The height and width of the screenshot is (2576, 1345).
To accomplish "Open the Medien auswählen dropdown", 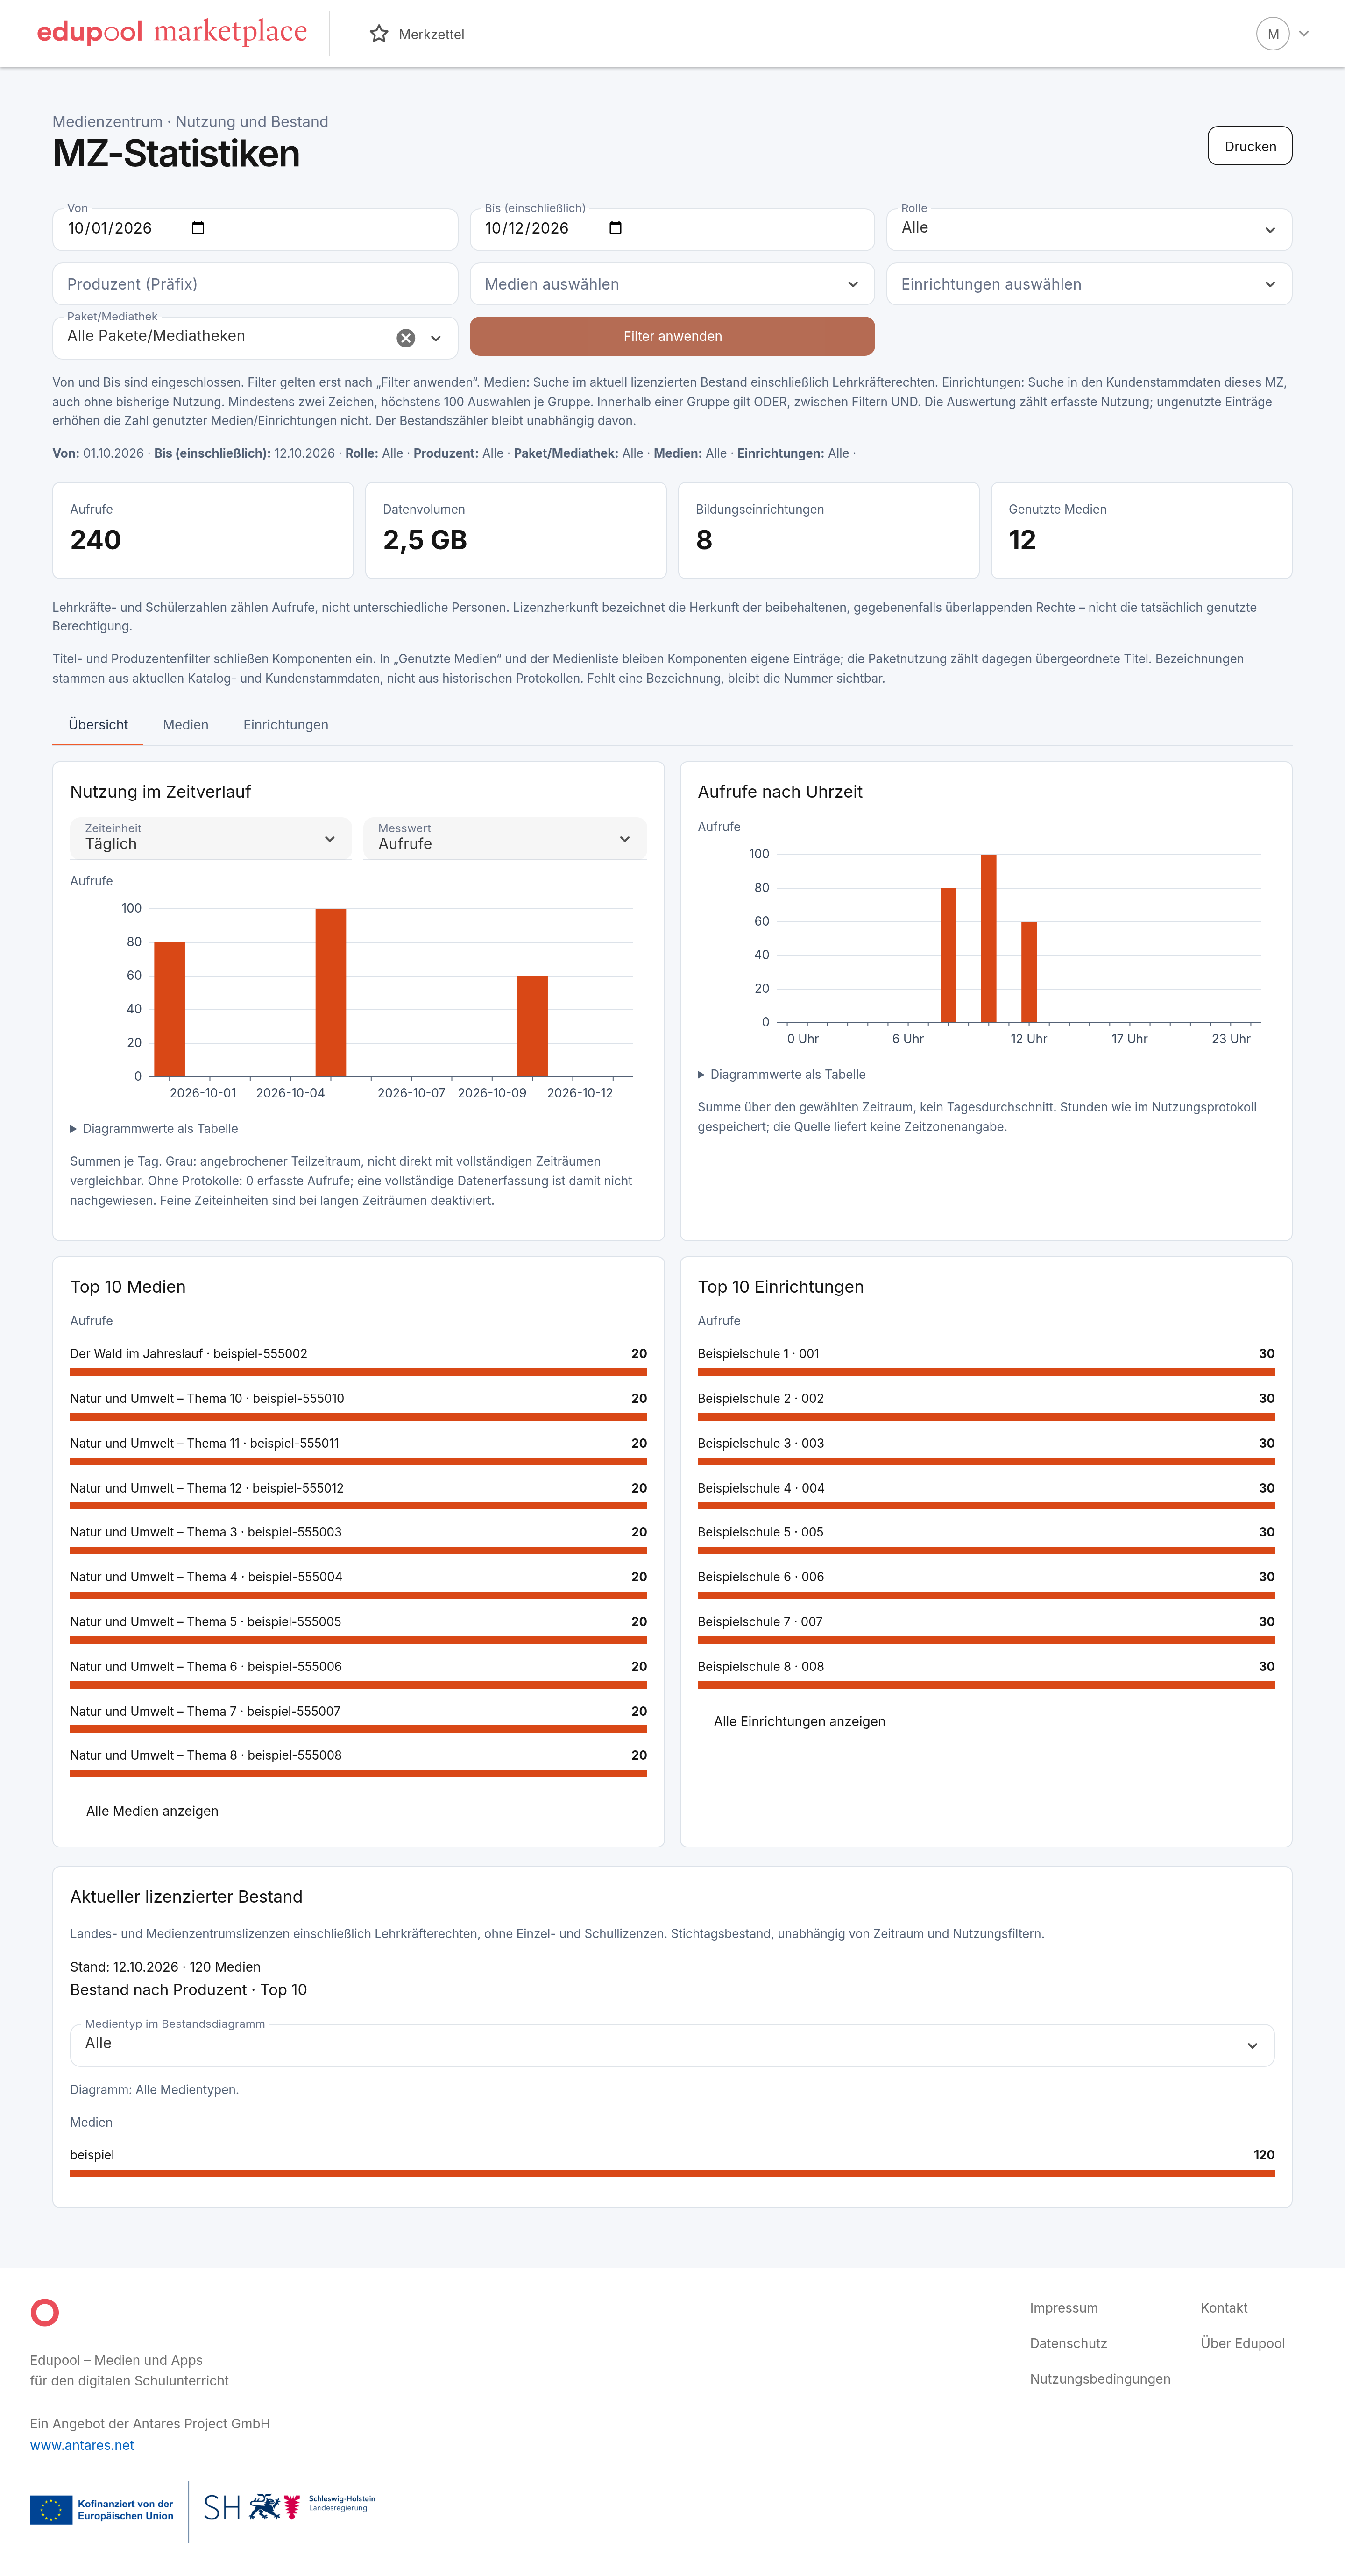I will click(672, 284).
